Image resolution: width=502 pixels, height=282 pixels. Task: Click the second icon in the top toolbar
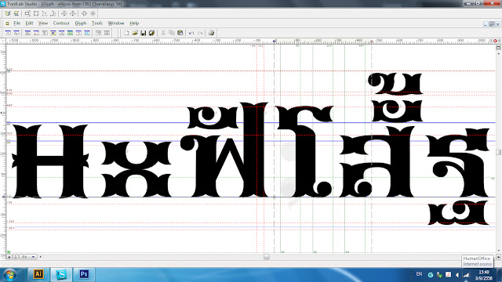click(16, 13)
